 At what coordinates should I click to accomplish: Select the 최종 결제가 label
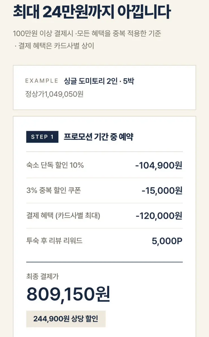pyautogui.click(x=43, y=276)
